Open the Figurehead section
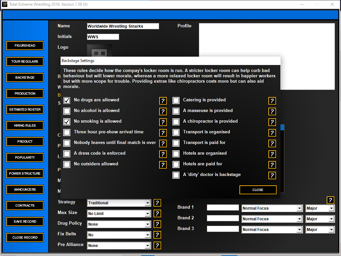Viewport: 341px width, 256px height. pos(25,45)
